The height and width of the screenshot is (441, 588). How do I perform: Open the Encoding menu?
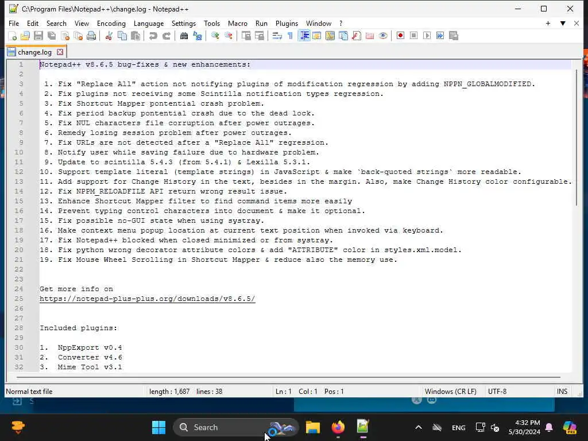point(111,23)
